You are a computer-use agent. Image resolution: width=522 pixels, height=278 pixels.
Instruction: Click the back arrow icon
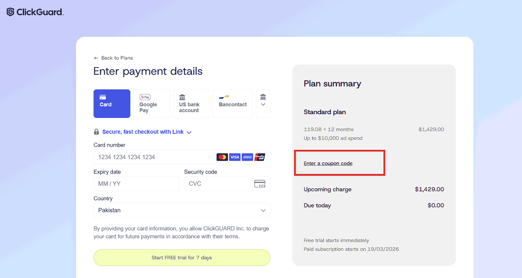click(96, 58)
